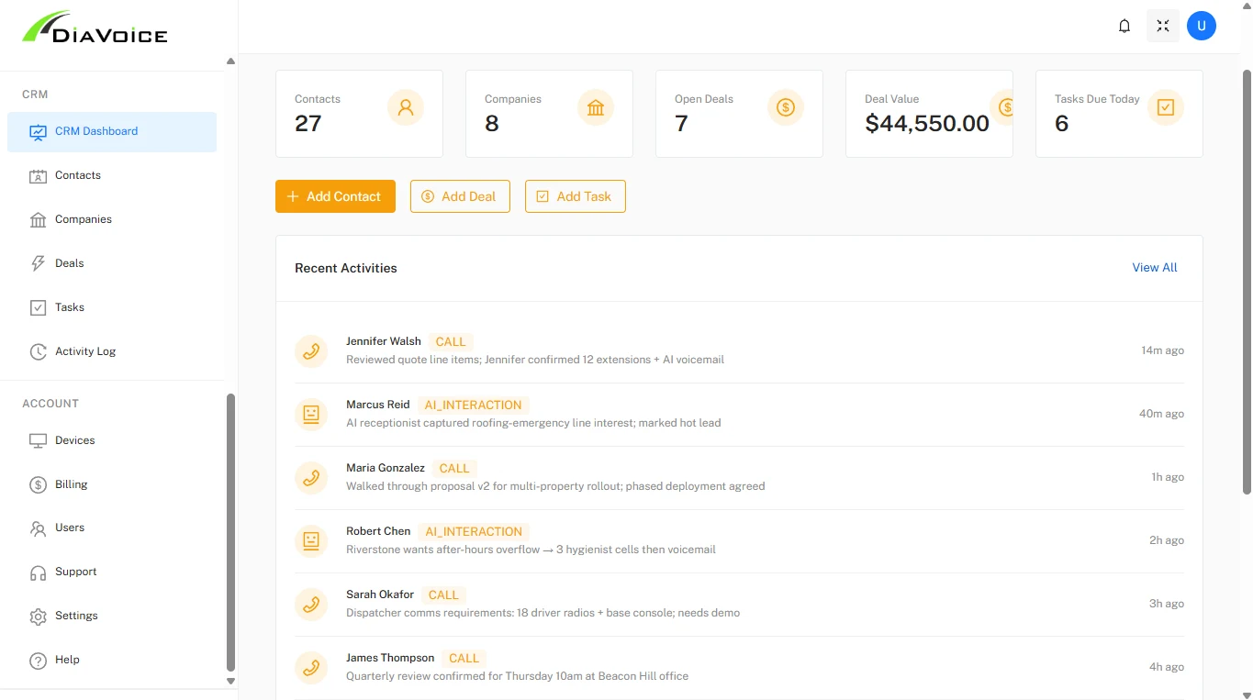Screen dimensions: 1253x700
Task: Click the phone icon beside Sarah Okafor
Action: click(311, 604)
